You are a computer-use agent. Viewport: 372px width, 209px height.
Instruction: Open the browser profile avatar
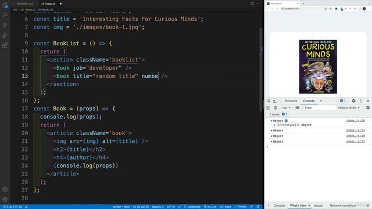tap(364, 9)
